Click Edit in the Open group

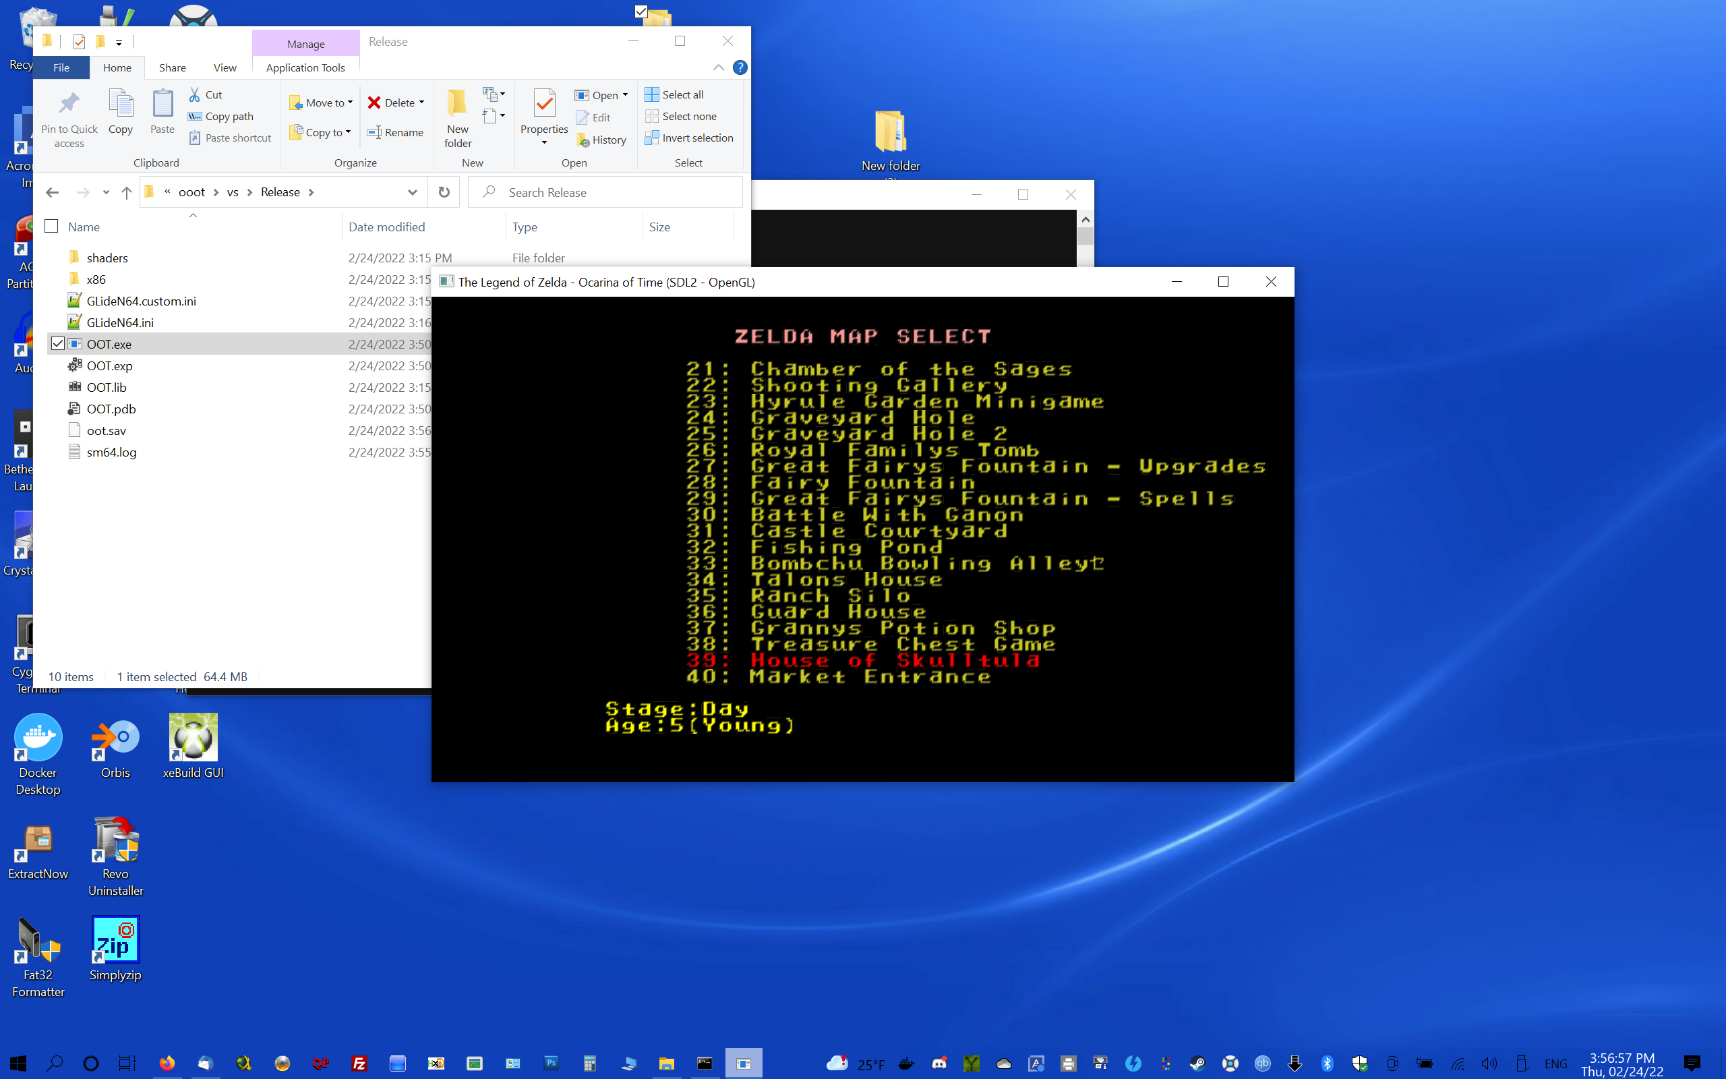[x=593, y=117]
